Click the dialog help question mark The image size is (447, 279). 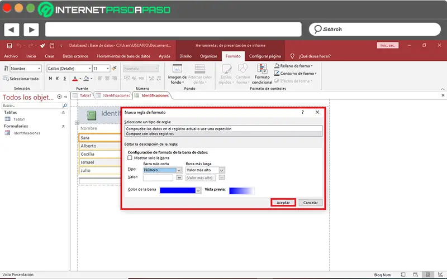(x=303, y=112)
